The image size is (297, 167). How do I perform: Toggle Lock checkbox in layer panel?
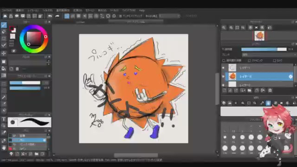point(274,61)
